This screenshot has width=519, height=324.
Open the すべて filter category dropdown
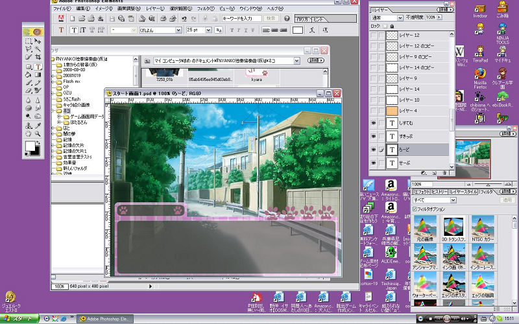453,200
